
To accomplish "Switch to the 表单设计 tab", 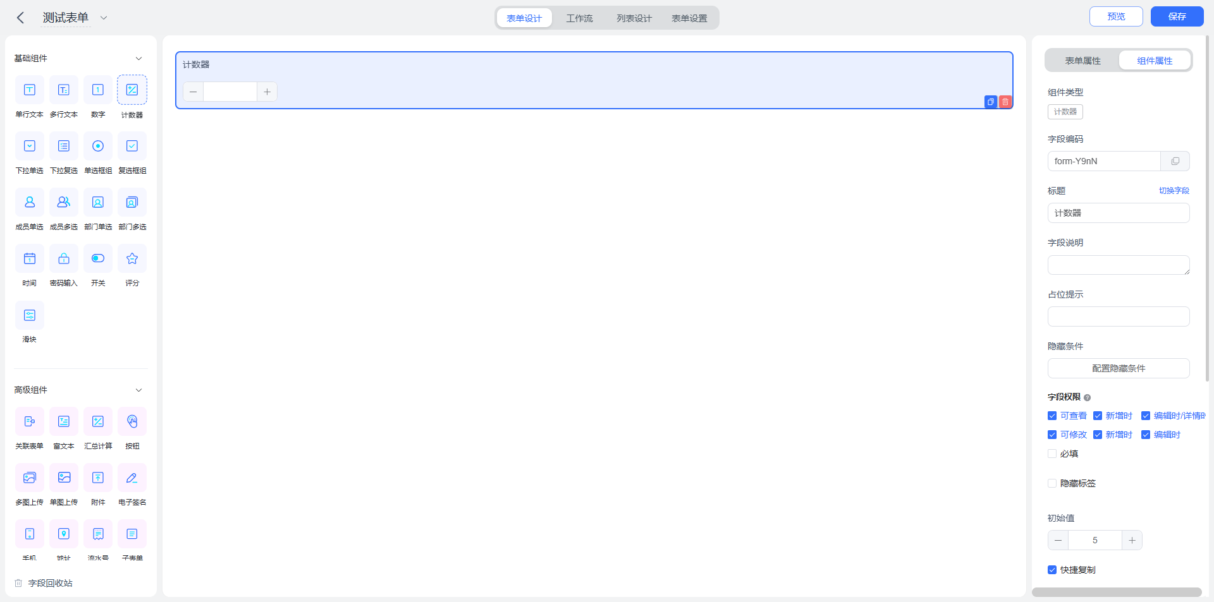I will [524, 18].
